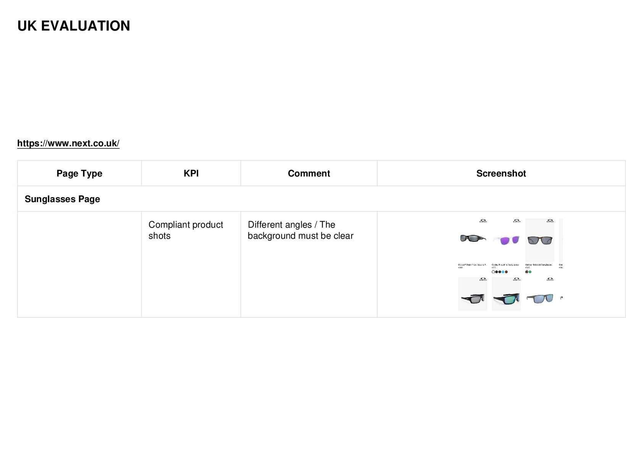This screenshot has width=643, height=455.
Task: Click the Oakley logo above tortoise Holbrook sunglasses
Action: coord(550,221)
